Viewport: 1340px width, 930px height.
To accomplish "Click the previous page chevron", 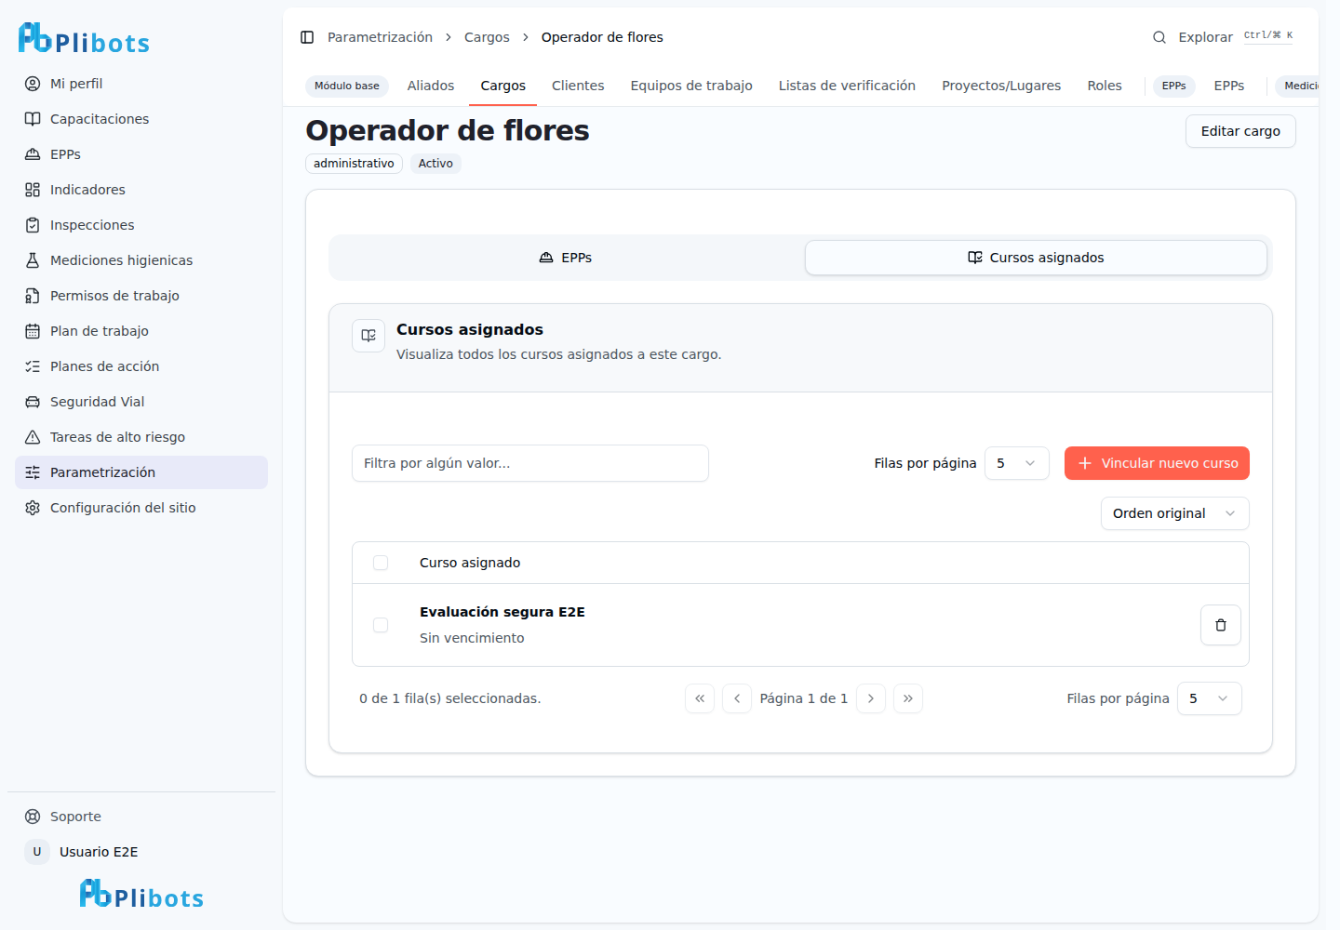I will 737,698.
